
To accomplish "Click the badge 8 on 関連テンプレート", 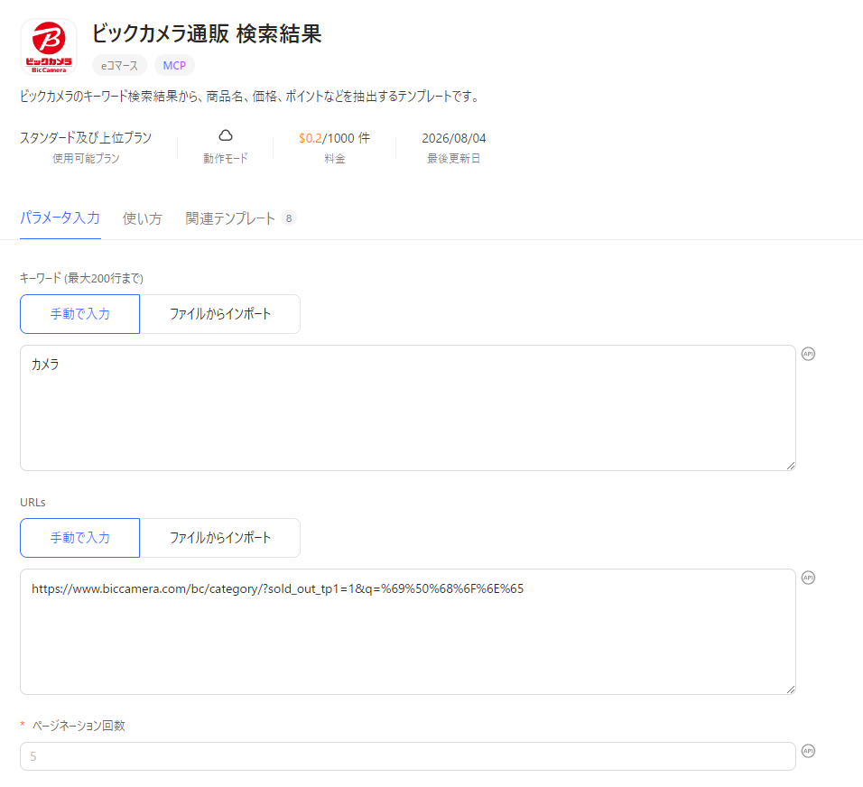I will coord(288,218).
